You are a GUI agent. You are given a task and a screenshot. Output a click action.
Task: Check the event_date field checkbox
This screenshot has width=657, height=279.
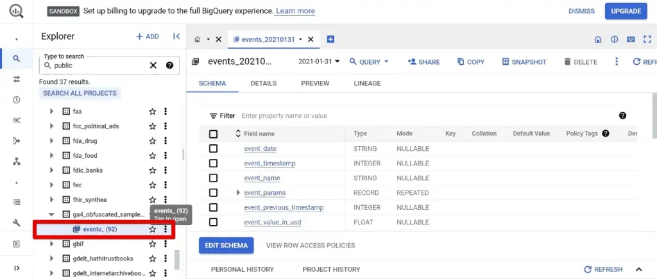213,149
